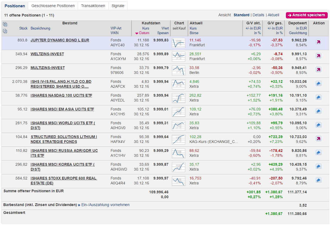
Task: Expand all positions with the plus icon
Action: 5,24
